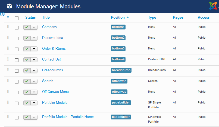
Task: Unpublish Breadcrumbs module via green checkmark
Action: [x=27, y=71]
